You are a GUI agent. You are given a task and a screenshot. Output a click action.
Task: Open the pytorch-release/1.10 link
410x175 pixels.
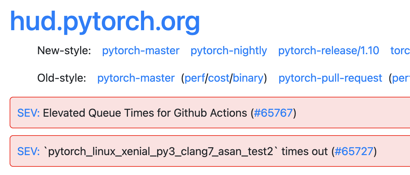pyautogui.click(x=328, y=51)
